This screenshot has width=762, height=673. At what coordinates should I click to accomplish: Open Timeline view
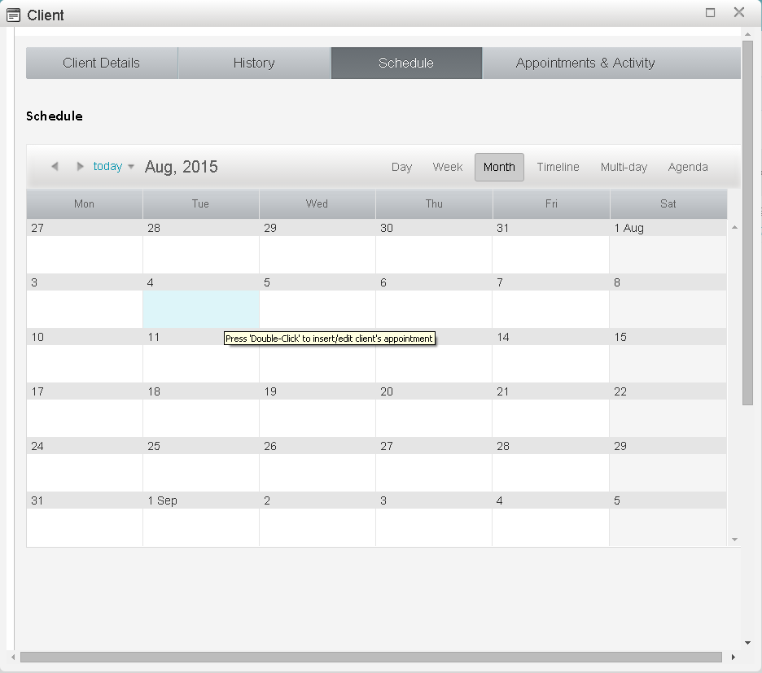pyautogui.click(x=558, y=166)
